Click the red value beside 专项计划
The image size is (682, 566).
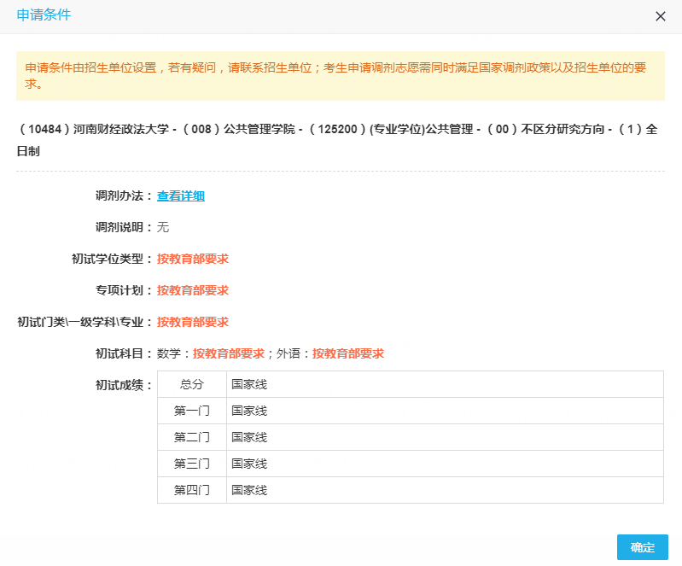[192, 291]
